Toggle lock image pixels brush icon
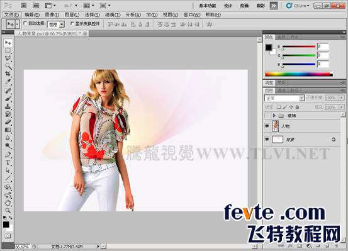Image resolution: width=348 pixels, height=251 pixels. point(285,107)
